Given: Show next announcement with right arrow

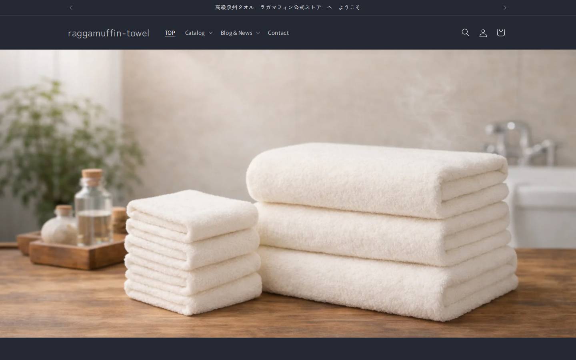Looking at the screenshot, I should pyautogui.click(x=505, y=8).
